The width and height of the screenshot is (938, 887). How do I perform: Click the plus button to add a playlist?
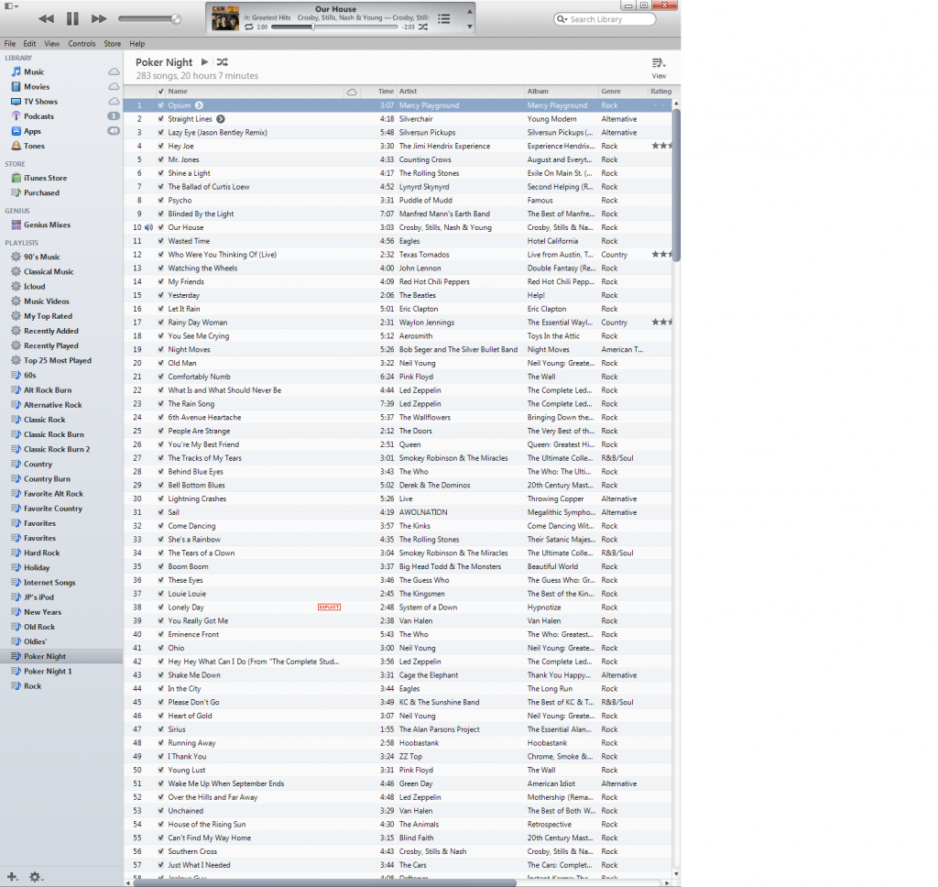12,877
